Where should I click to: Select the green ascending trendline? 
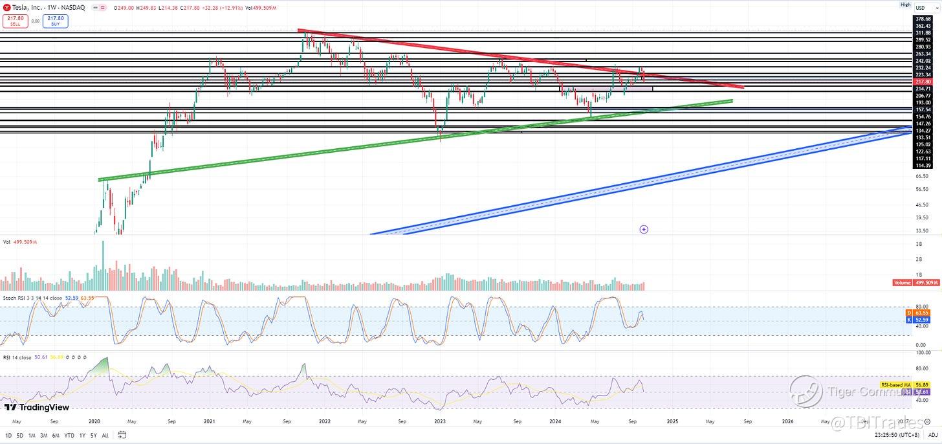click(414, 141)
